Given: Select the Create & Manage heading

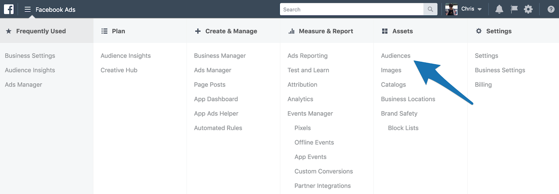Looking at the screenshot, I should [x=231, y=31].
